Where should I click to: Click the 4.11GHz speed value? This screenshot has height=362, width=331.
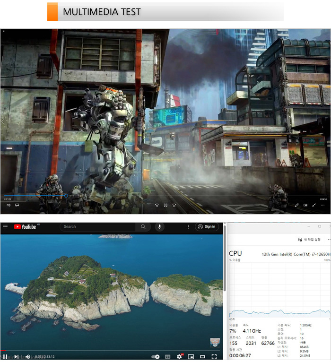point(252,331)
